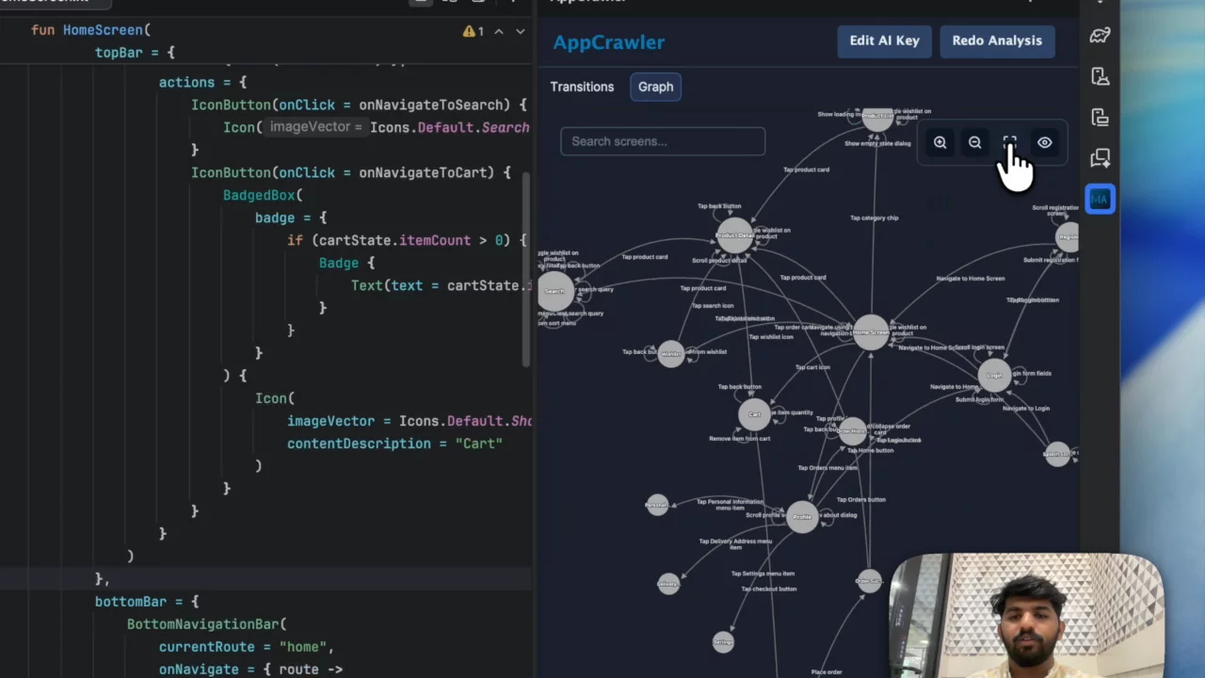Image resolution: width=1205 pixels, height=678 pixels.
Task: Select the Login graph node
Action: [995, 375]
